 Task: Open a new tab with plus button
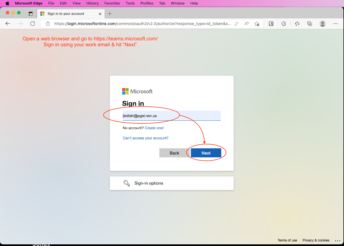coord(110,14)
